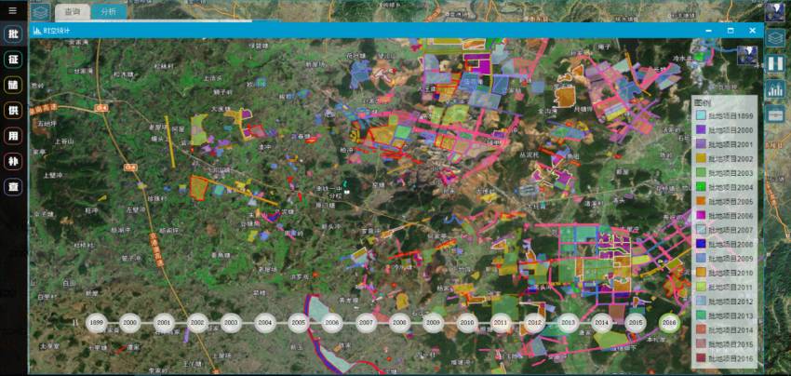Select year 2005 on the timeline
Viewport: 791px width, 376px height.
click(299, 323)
